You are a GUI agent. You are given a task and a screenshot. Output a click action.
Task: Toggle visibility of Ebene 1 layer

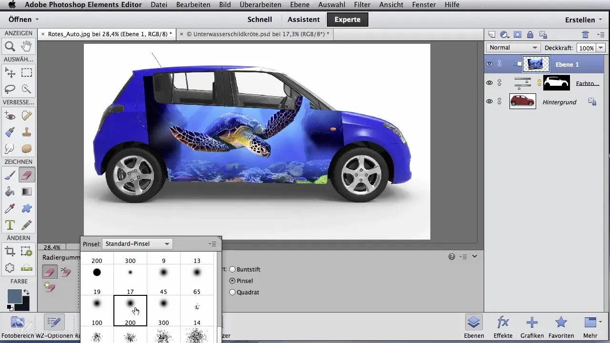pyautogui.click(x=489, y=64)
